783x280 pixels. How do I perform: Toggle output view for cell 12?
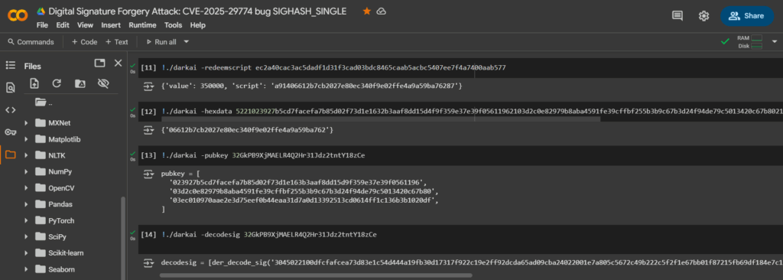tap(149, 130)
